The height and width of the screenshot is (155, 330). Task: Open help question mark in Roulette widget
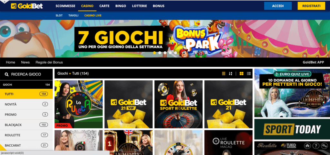[316, 146]
